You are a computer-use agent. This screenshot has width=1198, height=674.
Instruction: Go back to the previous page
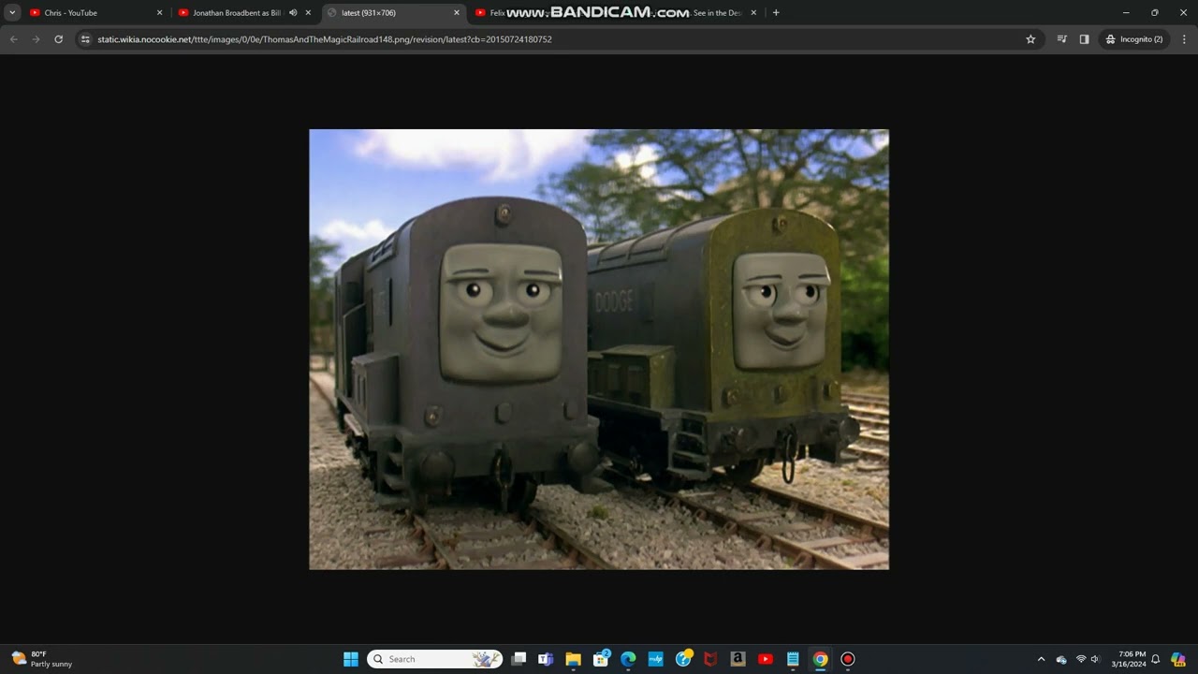tap(13, 39)
